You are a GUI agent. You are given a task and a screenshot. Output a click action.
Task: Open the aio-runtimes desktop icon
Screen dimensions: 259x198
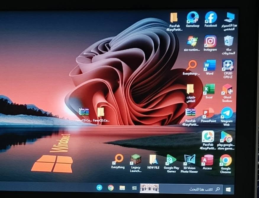[192, 44]
